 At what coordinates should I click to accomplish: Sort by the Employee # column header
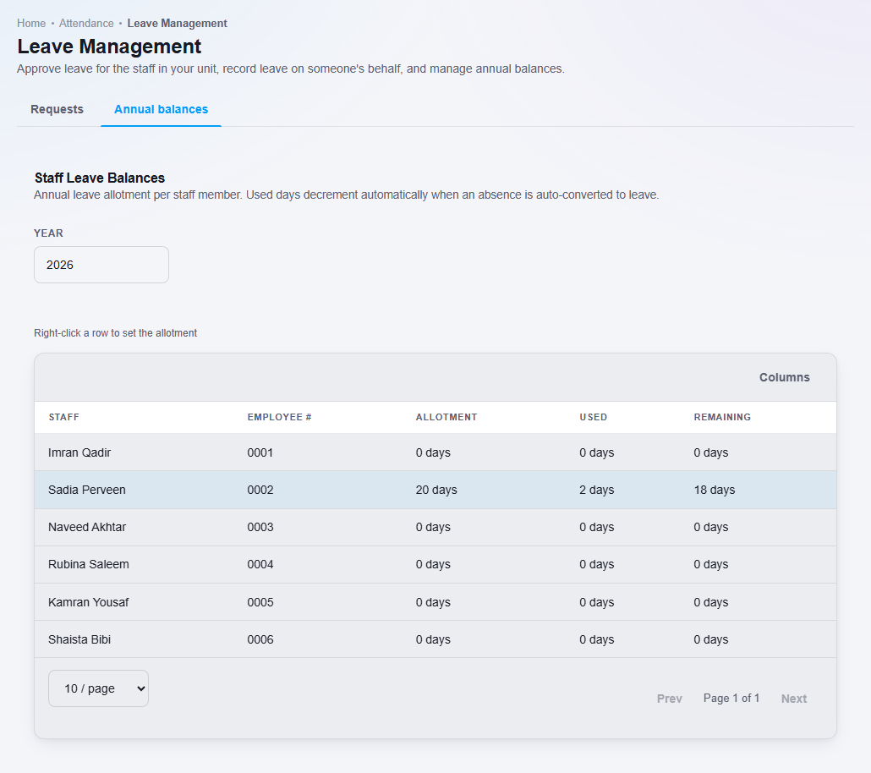pos(279,417)
